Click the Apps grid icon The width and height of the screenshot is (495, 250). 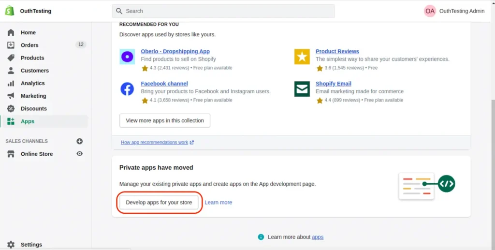(x=11, y=121)
